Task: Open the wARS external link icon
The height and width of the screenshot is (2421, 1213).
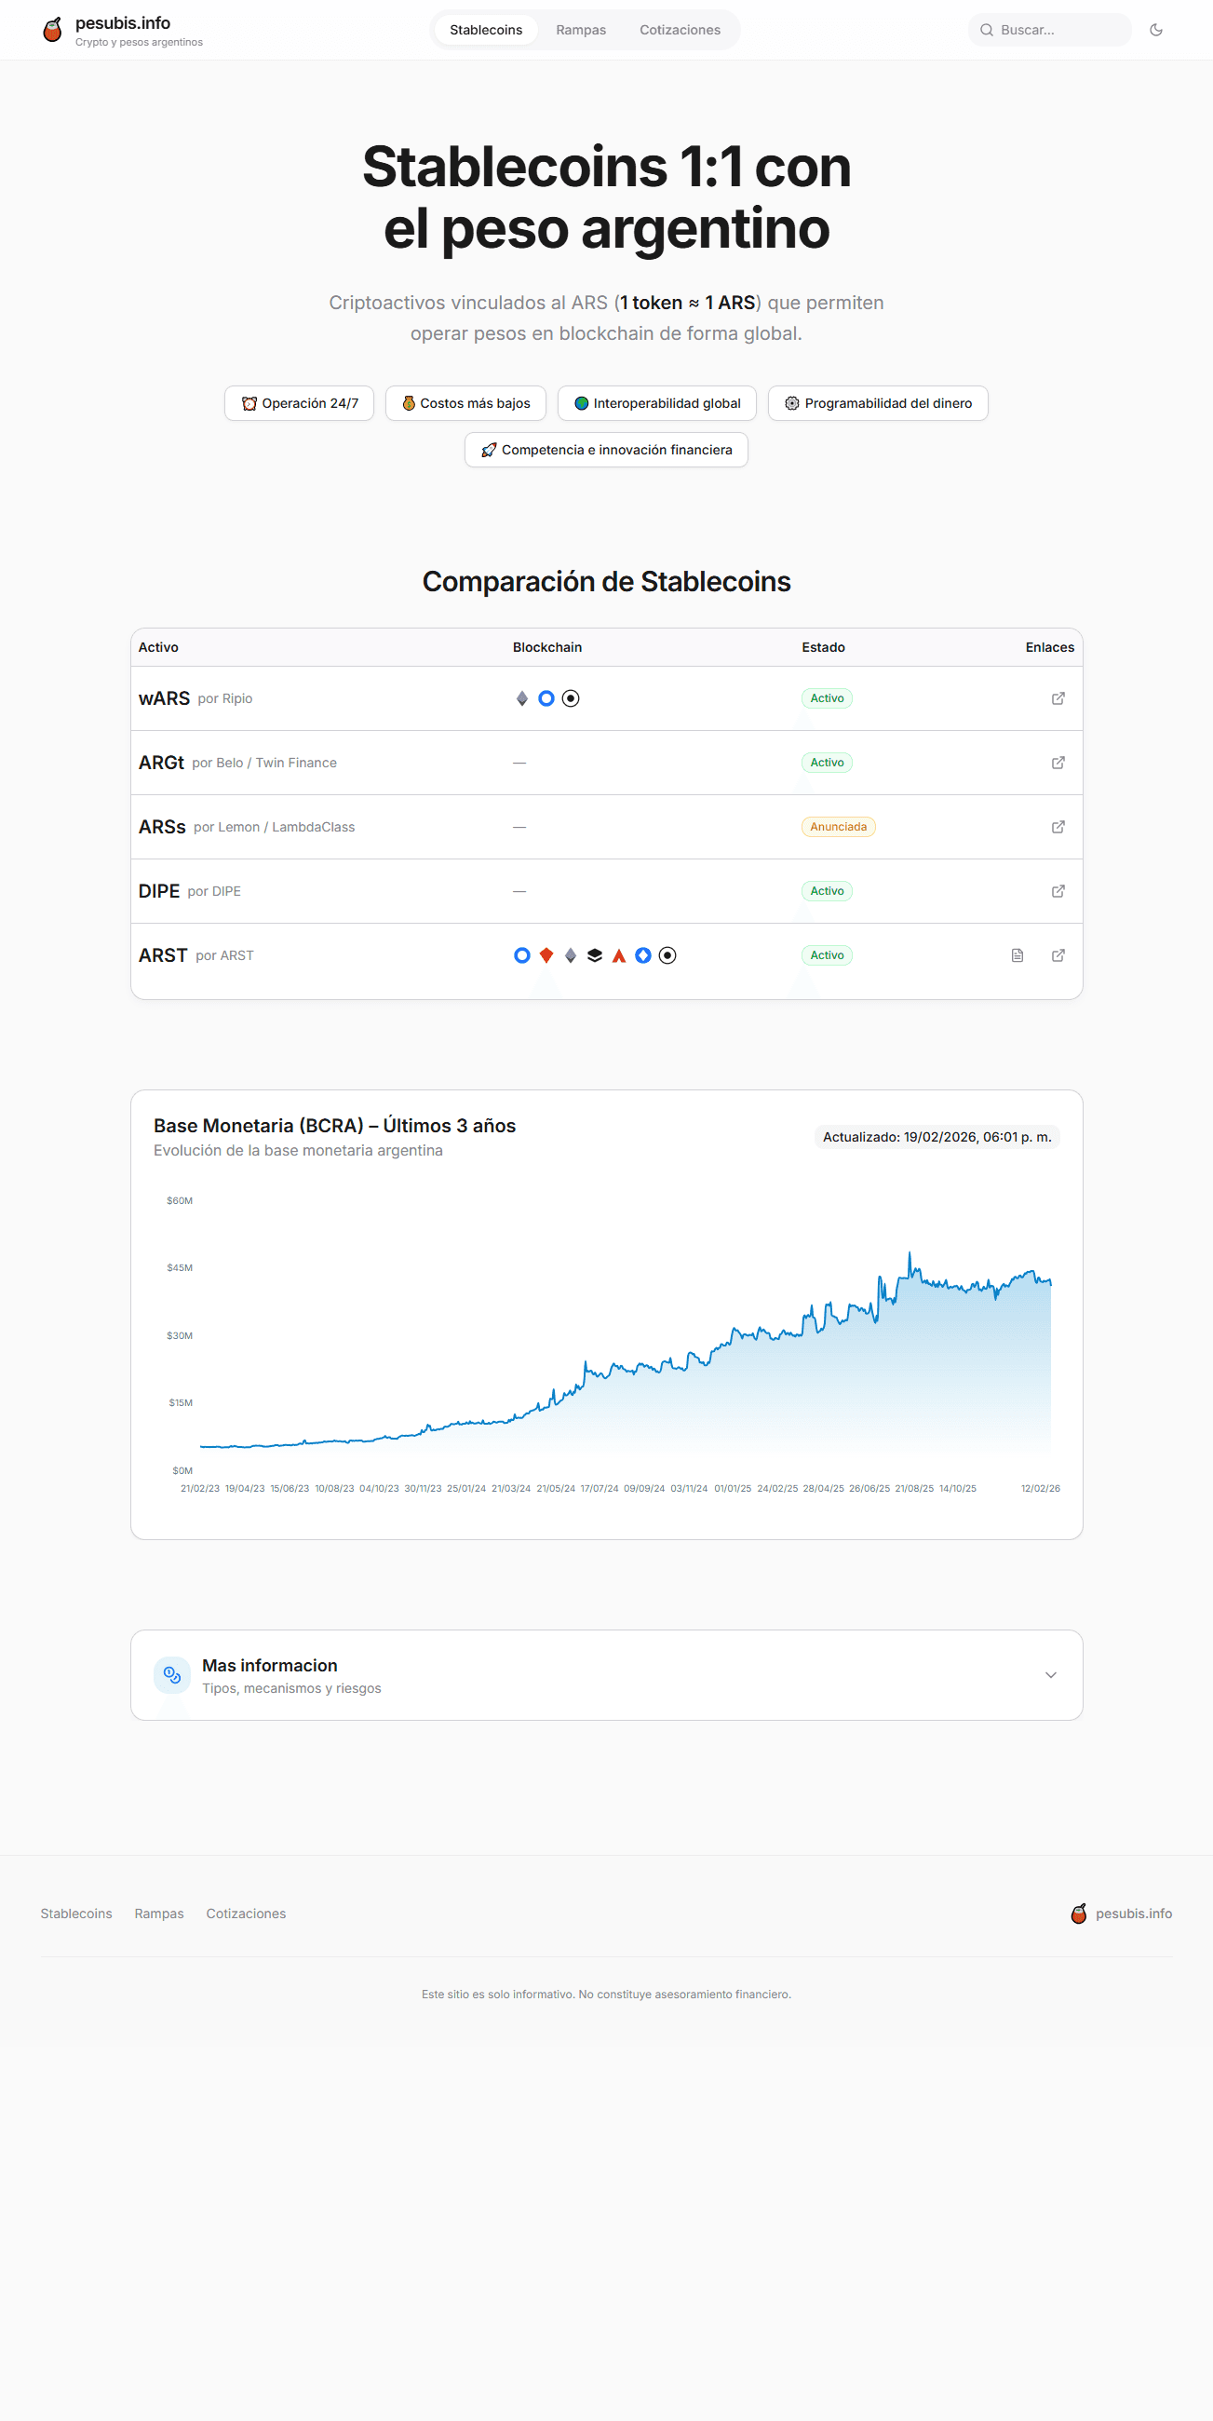Action: pyautogui.click(x=1057, y=698)
